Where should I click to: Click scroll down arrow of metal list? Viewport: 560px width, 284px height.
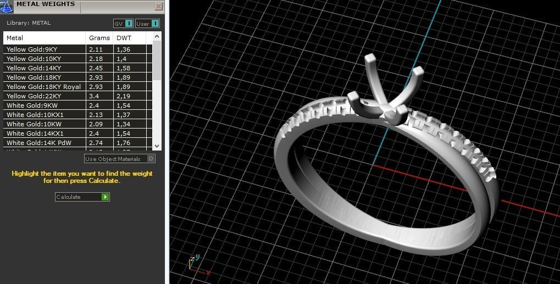[157, 146]
